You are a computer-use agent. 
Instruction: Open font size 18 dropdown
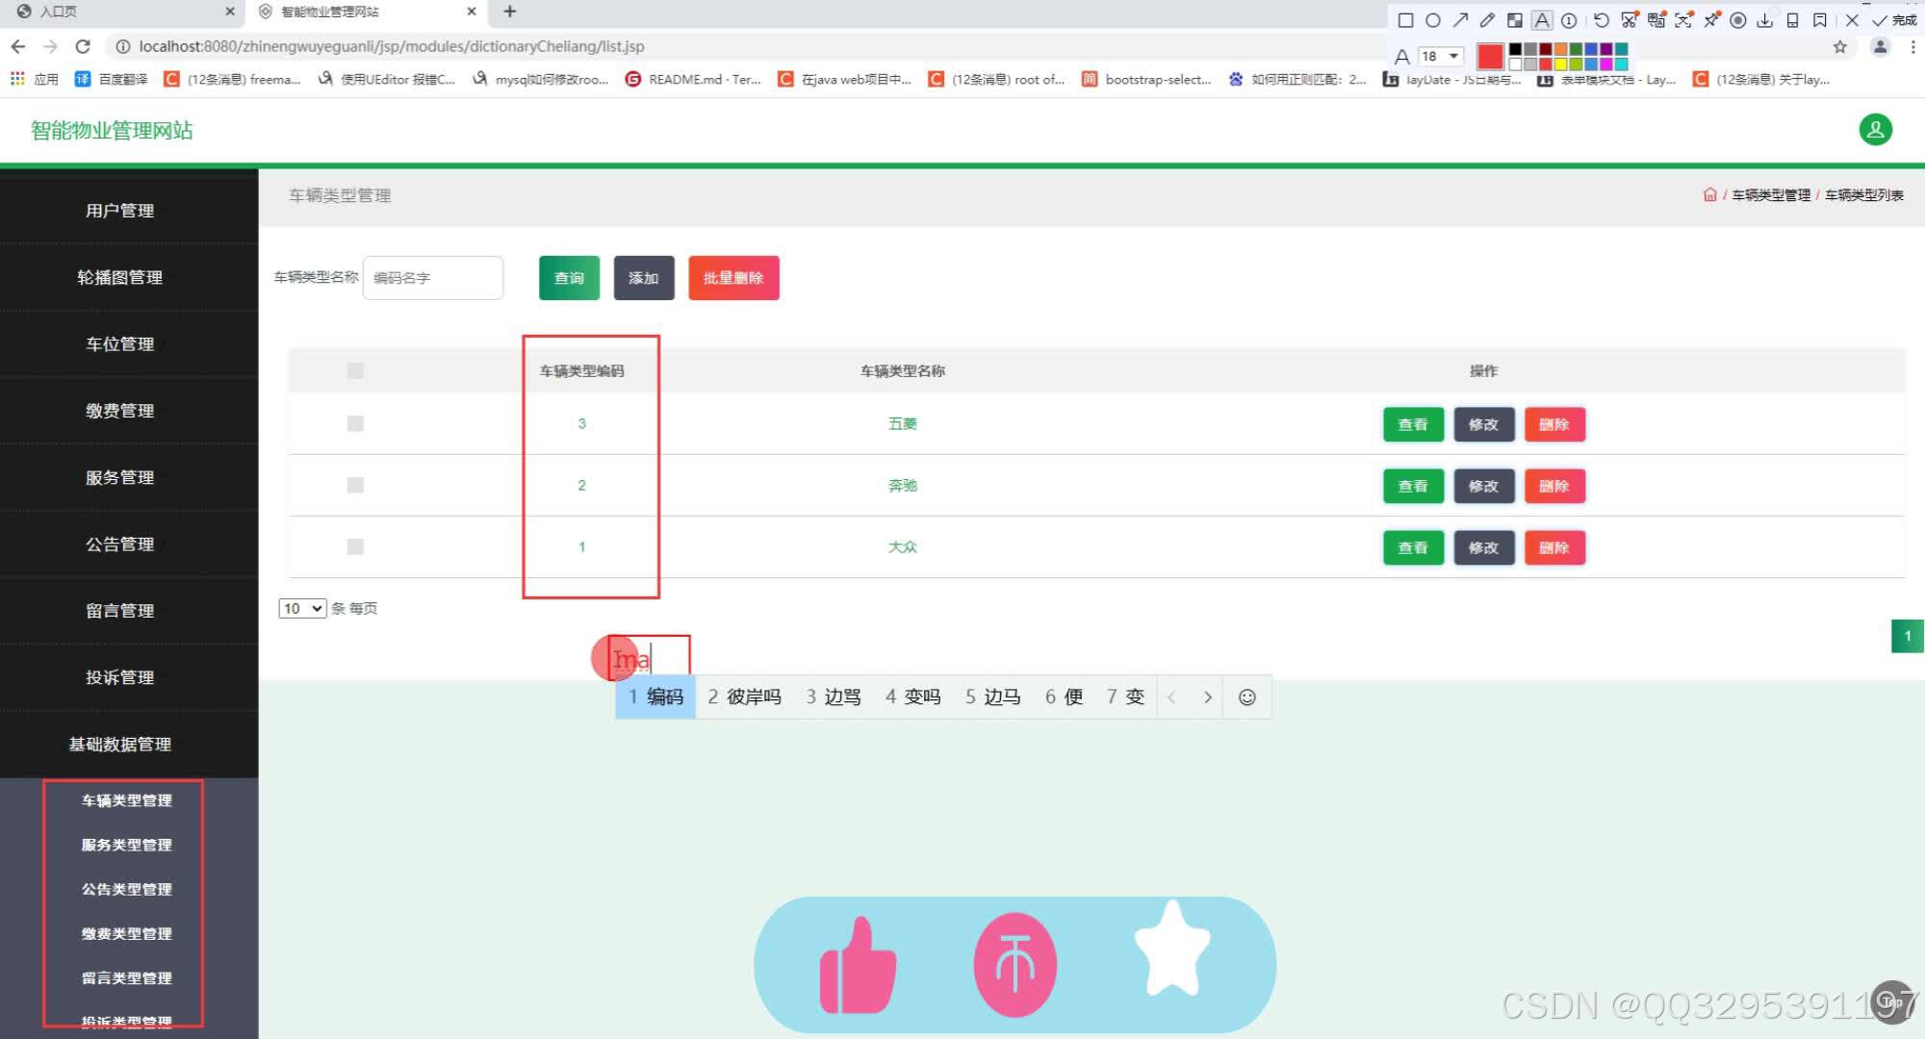[x=1441, y=56]
